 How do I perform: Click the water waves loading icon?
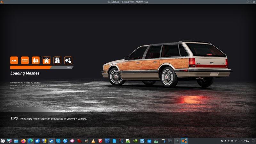click(25, 60)
